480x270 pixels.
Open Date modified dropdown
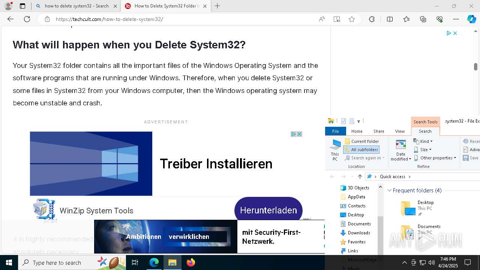401,150
